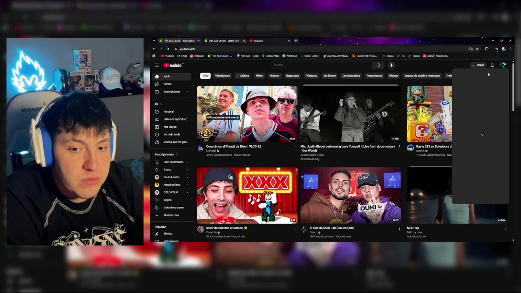Select the Todo filter chip
The image size is (521, 293).
206,76
